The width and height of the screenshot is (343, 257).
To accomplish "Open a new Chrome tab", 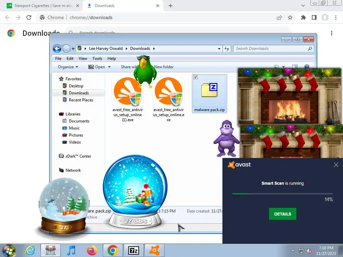I will (x=170, y=6).
